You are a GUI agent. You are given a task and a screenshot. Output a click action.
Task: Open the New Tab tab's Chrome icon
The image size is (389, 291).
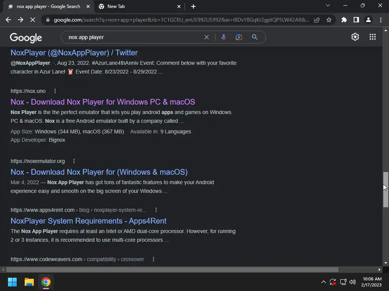pyautogui.click(x=101, y=6)
